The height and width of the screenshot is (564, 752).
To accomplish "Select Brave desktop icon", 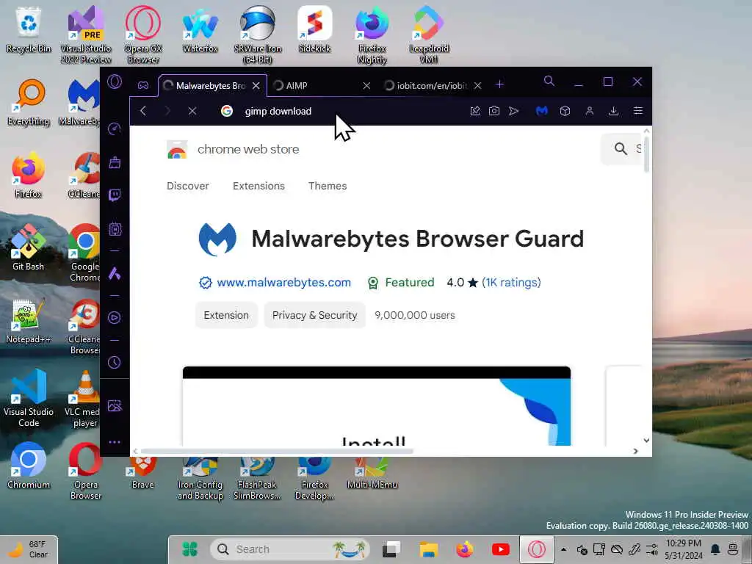I will (143, 473).
